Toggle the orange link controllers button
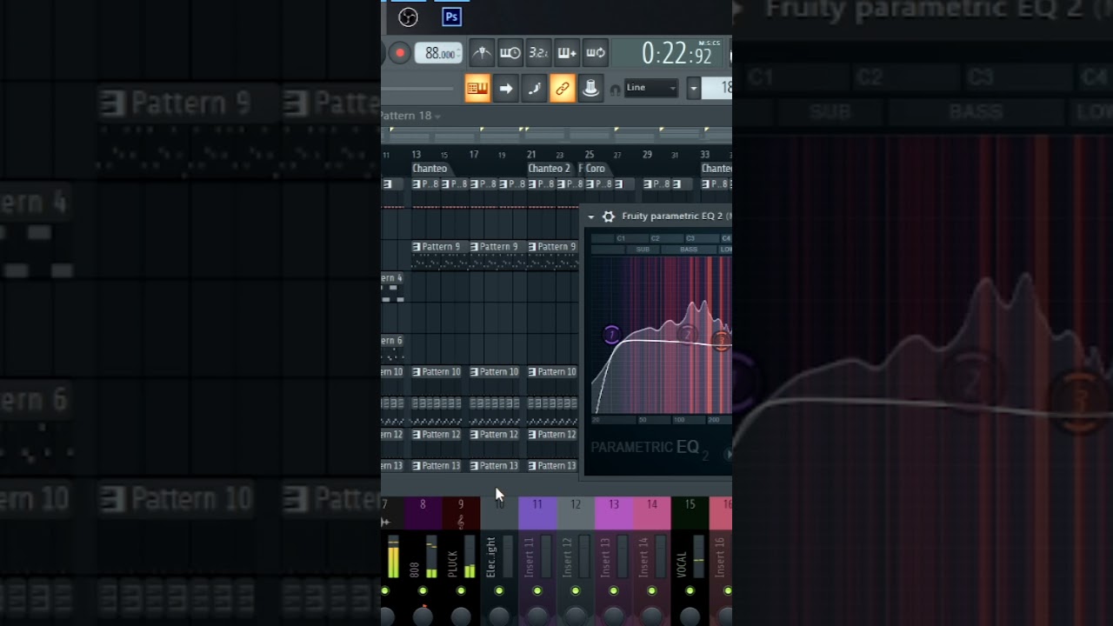 (x=563, y=88)
